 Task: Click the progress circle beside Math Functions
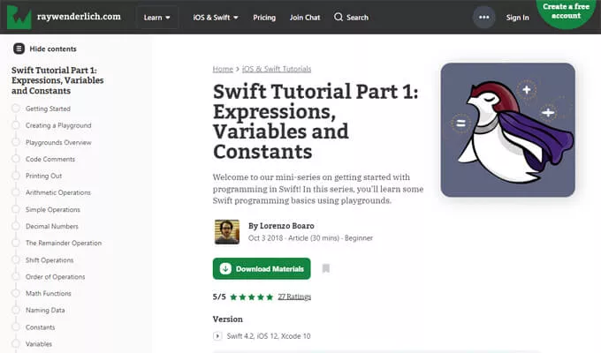(x=16, y=293)
